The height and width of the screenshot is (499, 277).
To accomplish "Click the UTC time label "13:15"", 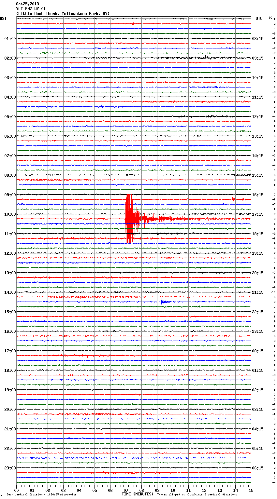I will coord(258,136).
